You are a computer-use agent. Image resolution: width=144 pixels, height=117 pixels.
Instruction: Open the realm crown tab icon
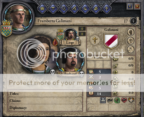[42, 9]
